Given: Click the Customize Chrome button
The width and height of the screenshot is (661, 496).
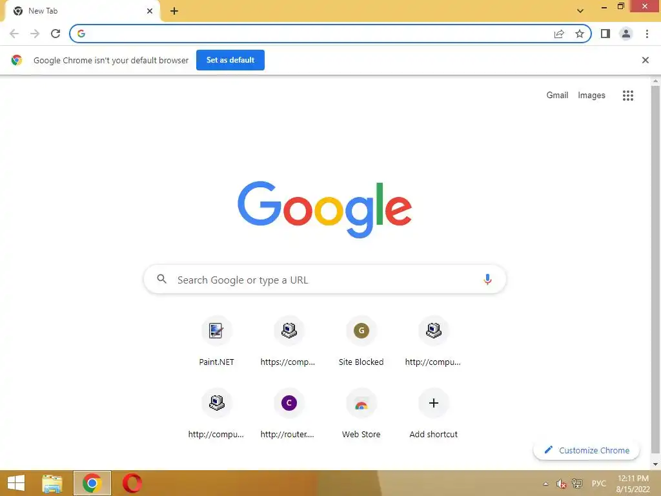Looking at the screenshot, I should (x=586, y=450).
